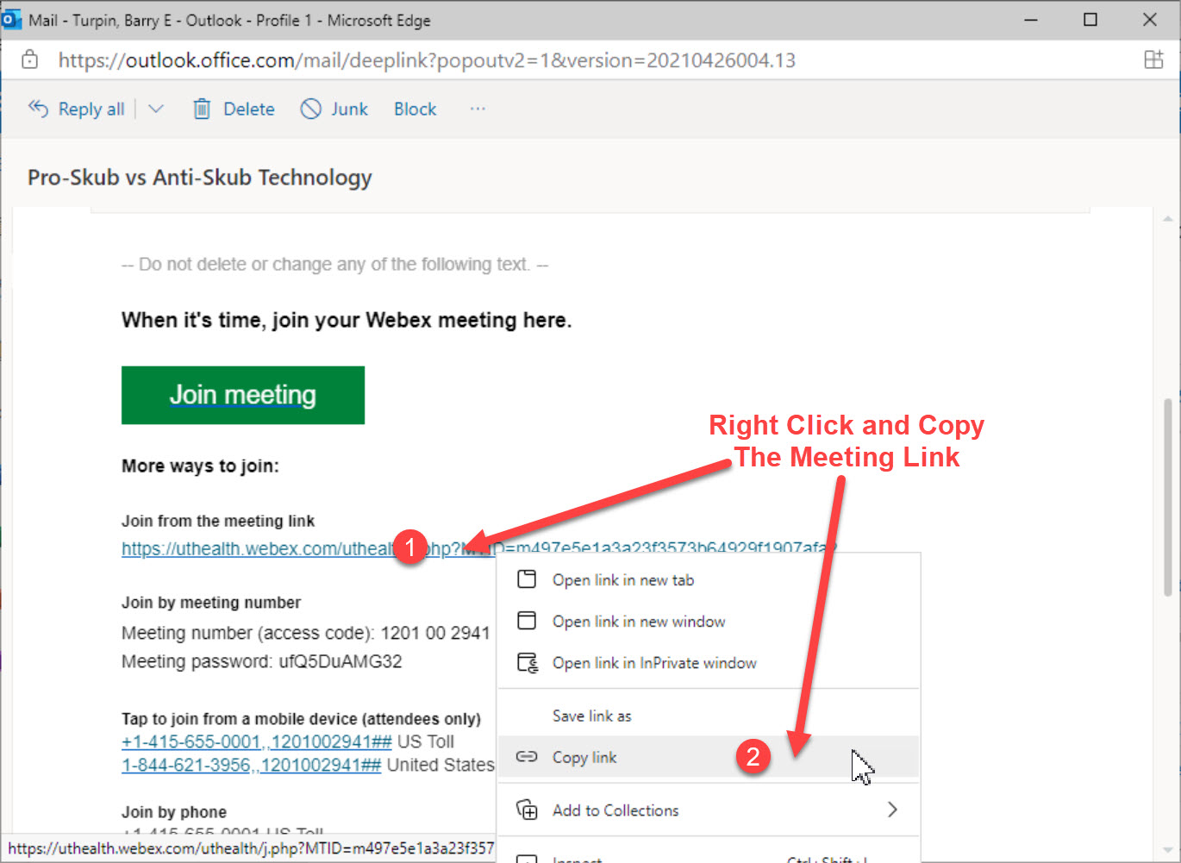Select Copy link from context menu
This screenshot has width=1181, height=863.
click(x=584, y=757)
